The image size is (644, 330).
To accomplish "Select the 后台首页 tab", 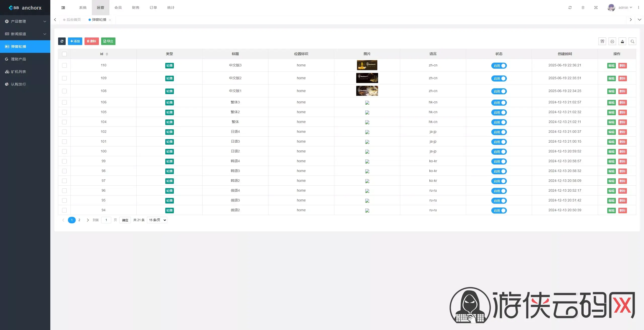I will (x=72, y=20).
